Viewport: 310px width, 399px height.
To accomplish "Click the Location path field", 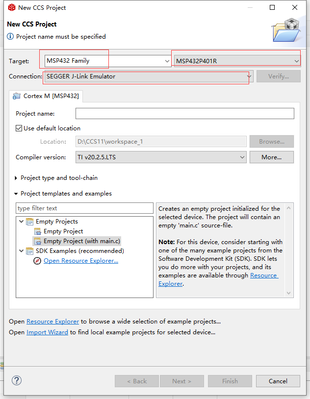I will point(161,142).
